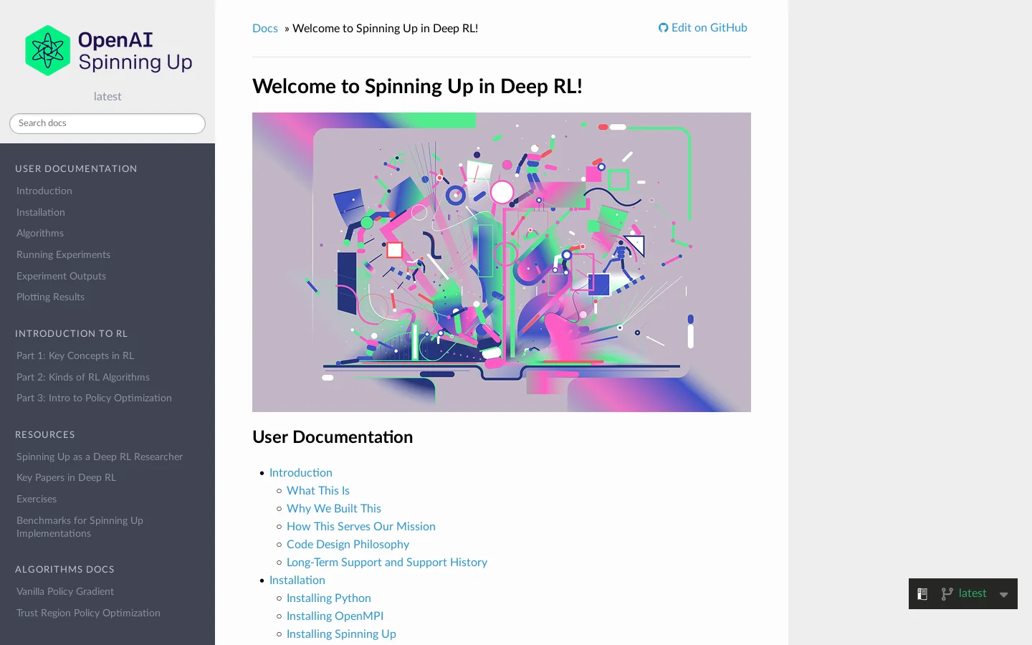
Task: Click the GitHub icon beside Edit on GitHub
Action: 663,28
